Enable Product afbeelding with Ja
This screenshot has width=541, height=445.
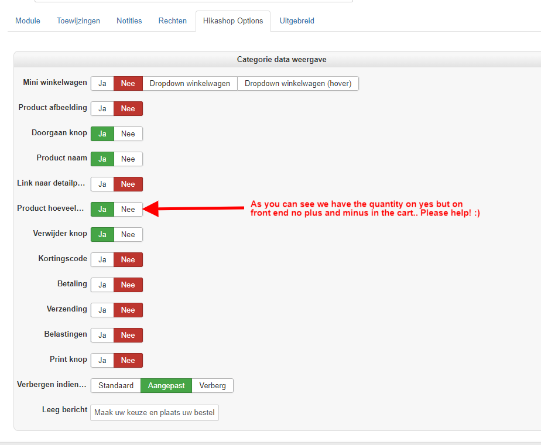click(x=102, y=109)
